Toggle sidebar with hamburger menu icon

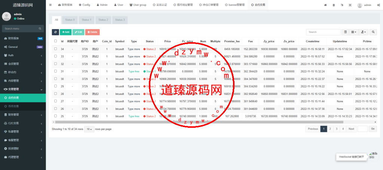point(50,5)
